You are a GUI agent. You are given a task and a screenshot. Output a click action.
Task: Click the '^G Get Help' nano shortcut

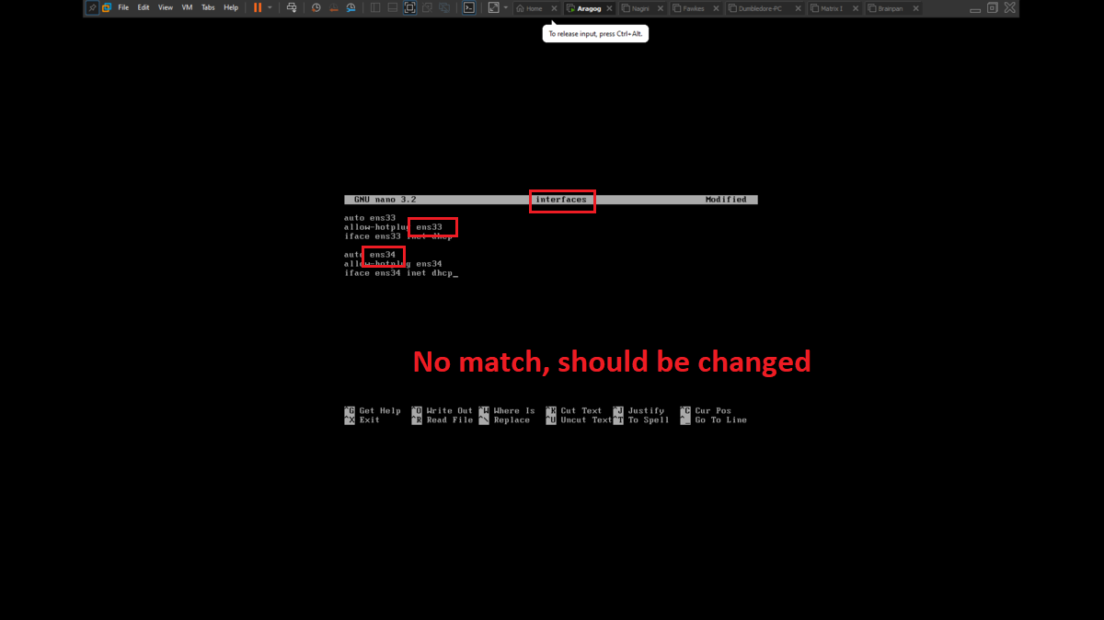pos(373,411)
